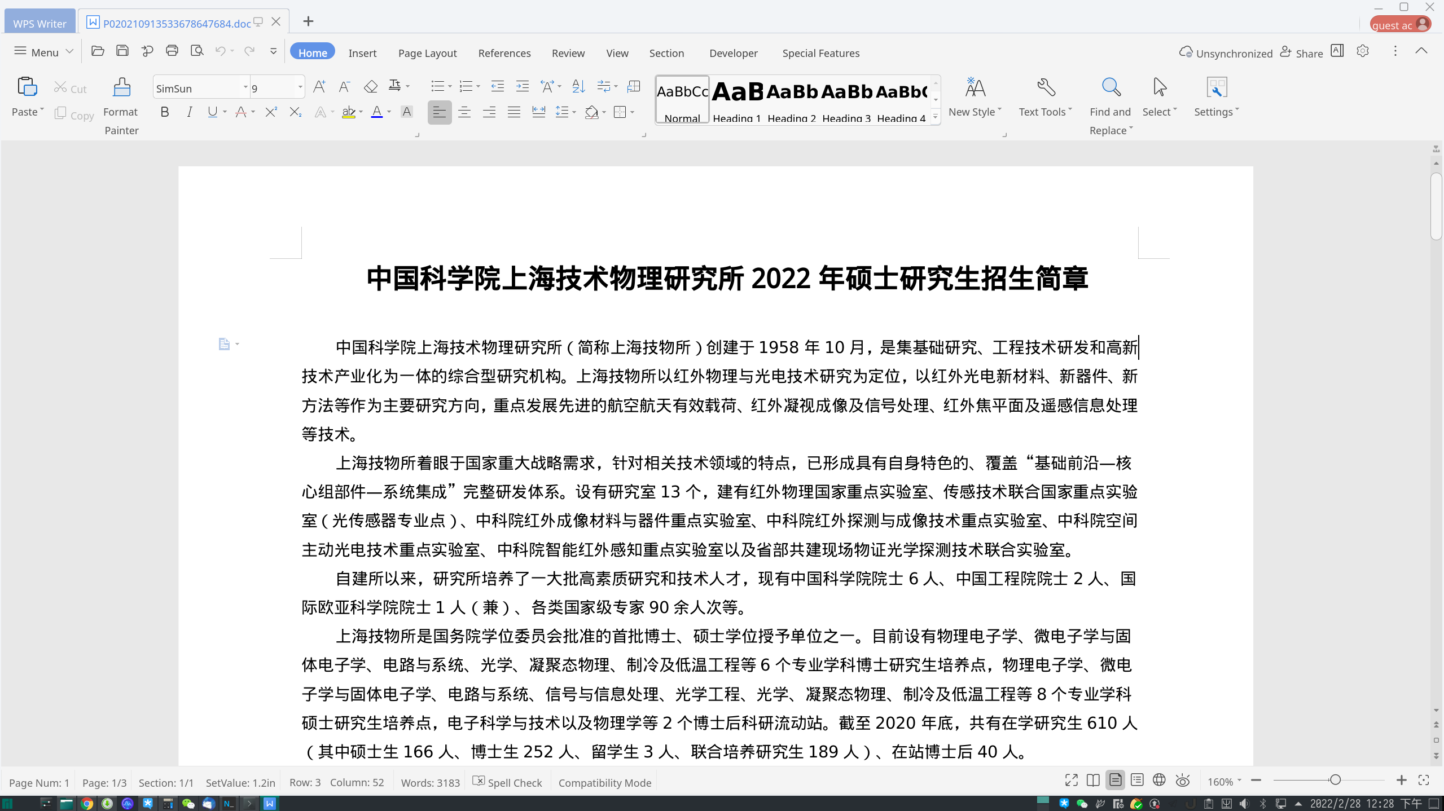
Task: Open the font size dropdown
Action: 300,87
